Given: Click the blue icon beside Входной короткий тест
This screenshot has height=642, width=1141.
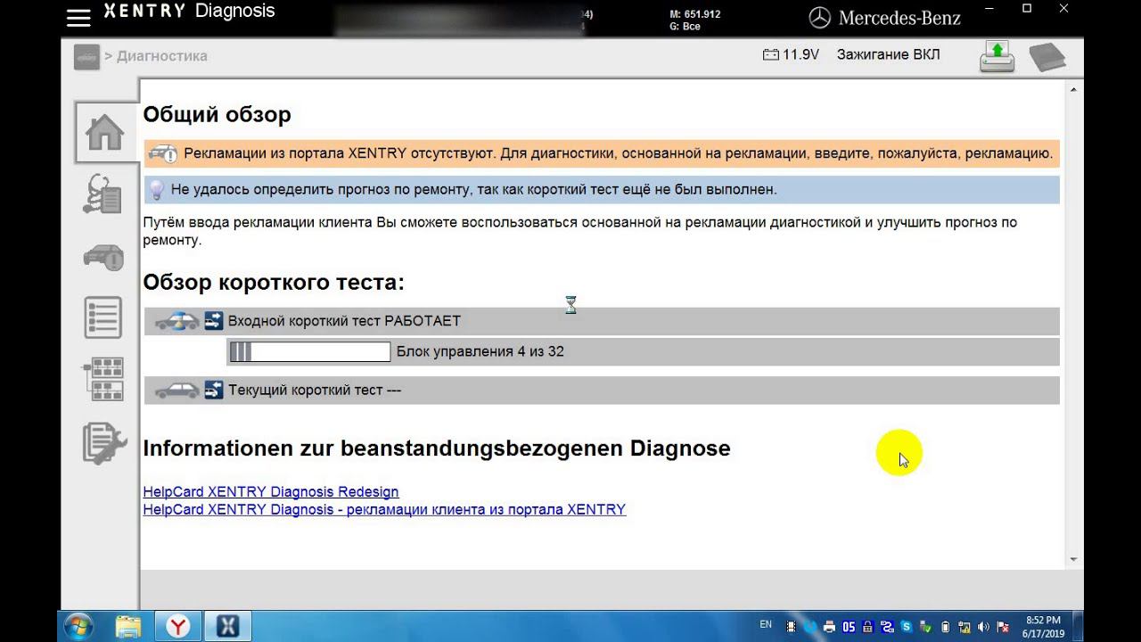Looking at the screenshot, I should tap(214, 320).
